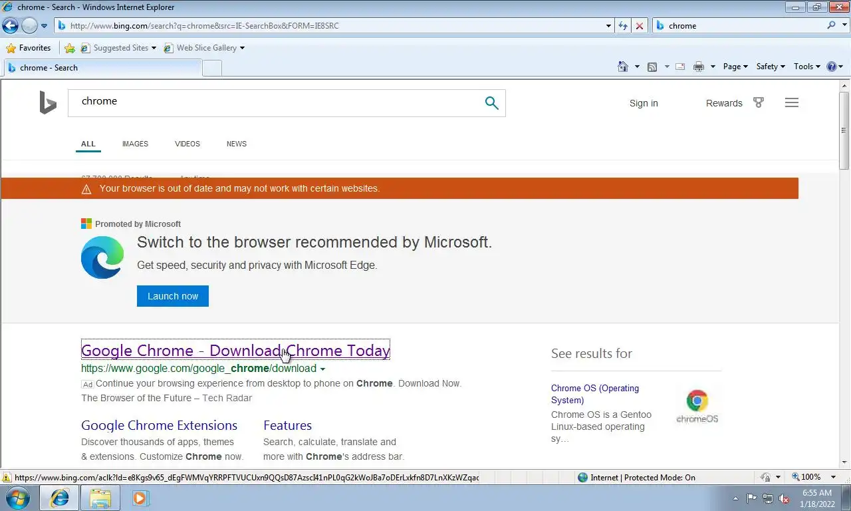The width and height of the screenshot is (851, 511).
Task: Click the Sign in link
Action: [x=644, y=103]
